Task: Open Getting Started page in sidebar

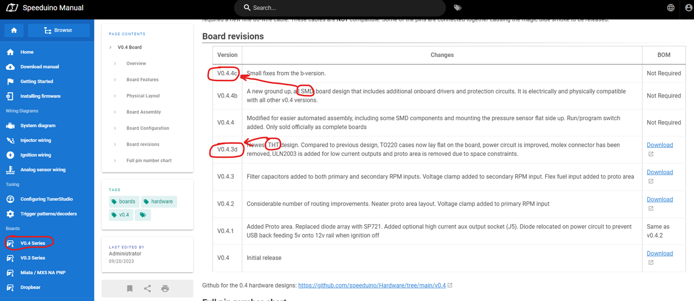Action: point(47,81)
